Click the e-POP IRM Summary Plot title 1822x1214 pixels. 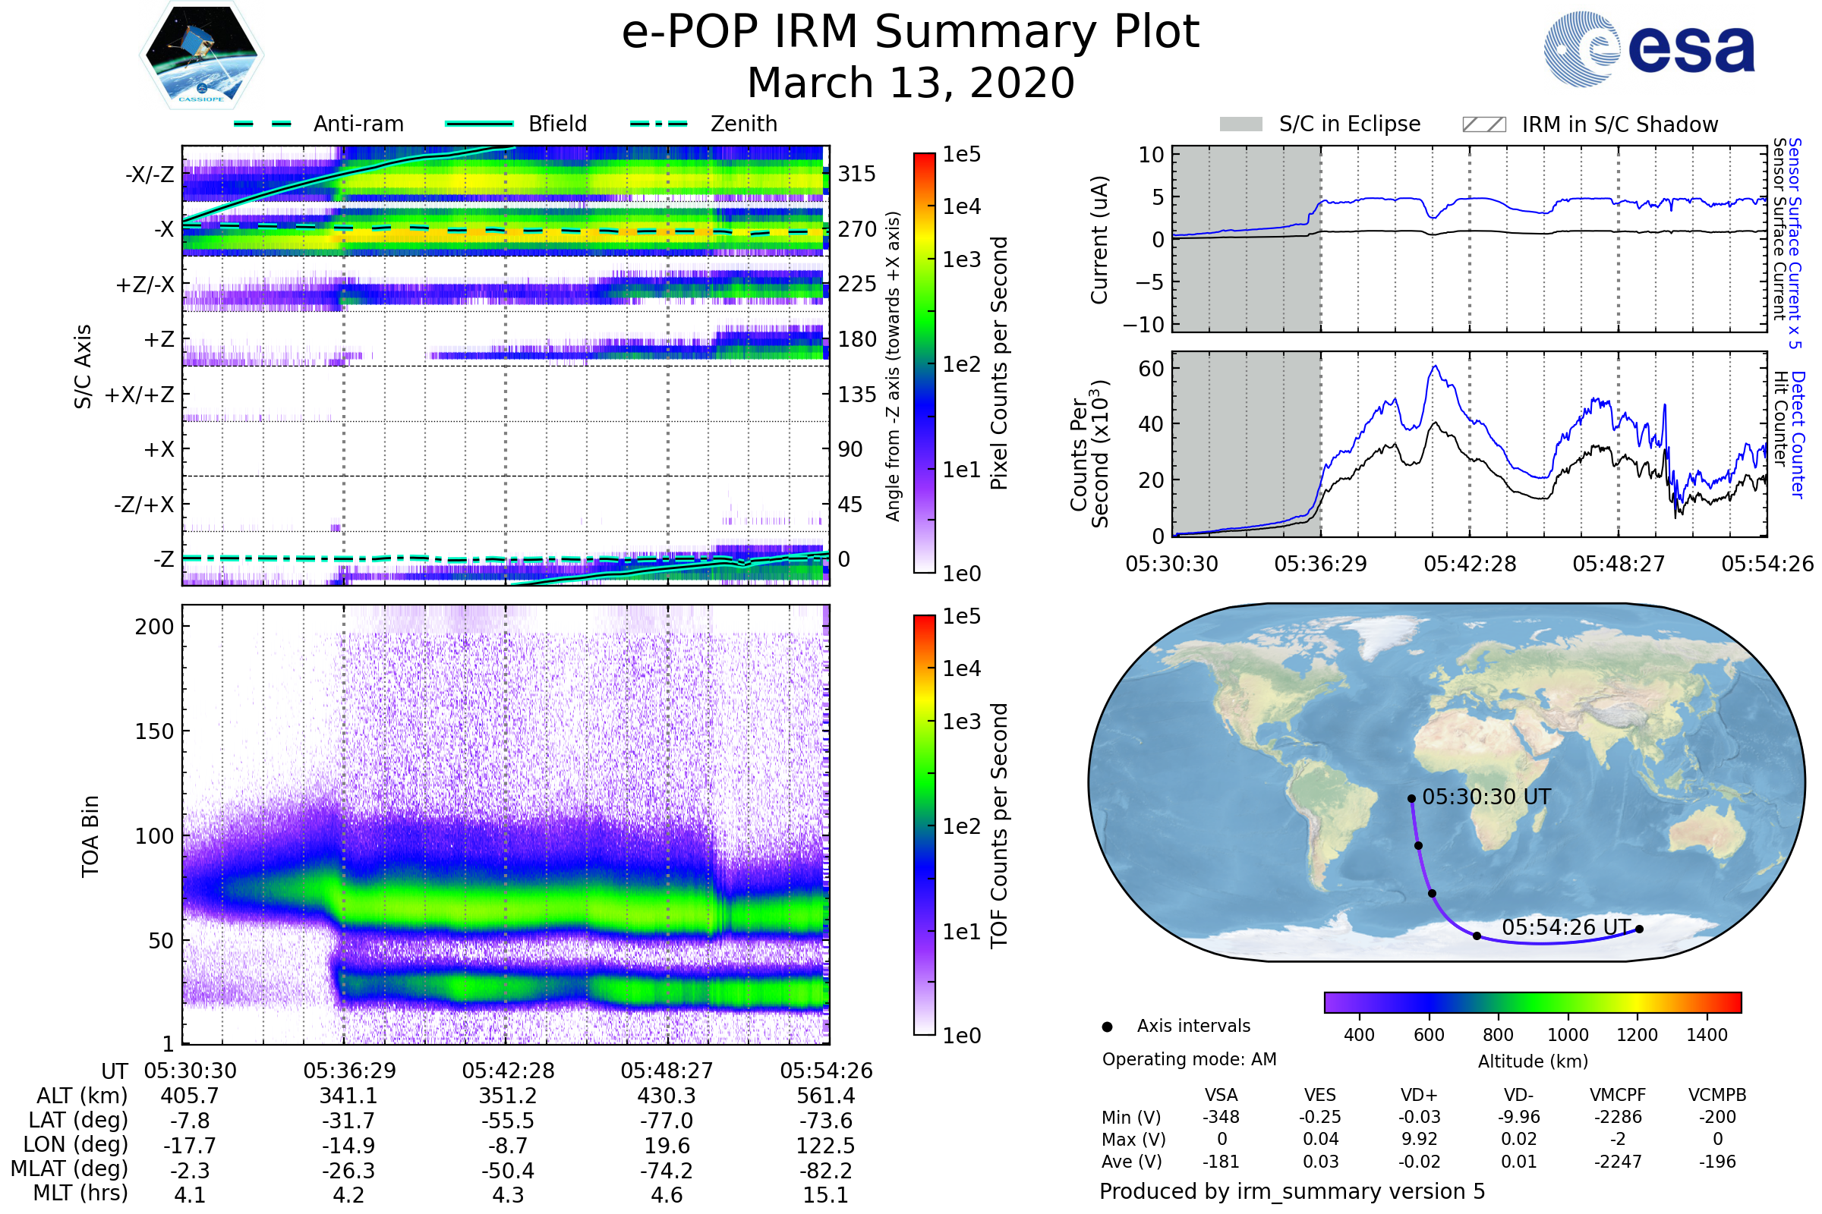[x=910, y=33]
